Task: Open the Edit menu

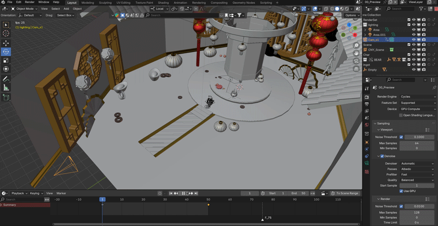Action: point(19,2)
